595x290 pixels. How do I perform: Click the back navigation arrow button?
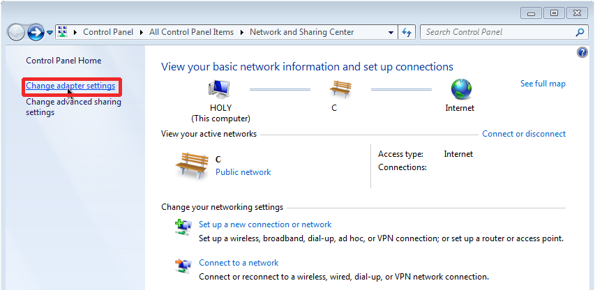point(16,33)
